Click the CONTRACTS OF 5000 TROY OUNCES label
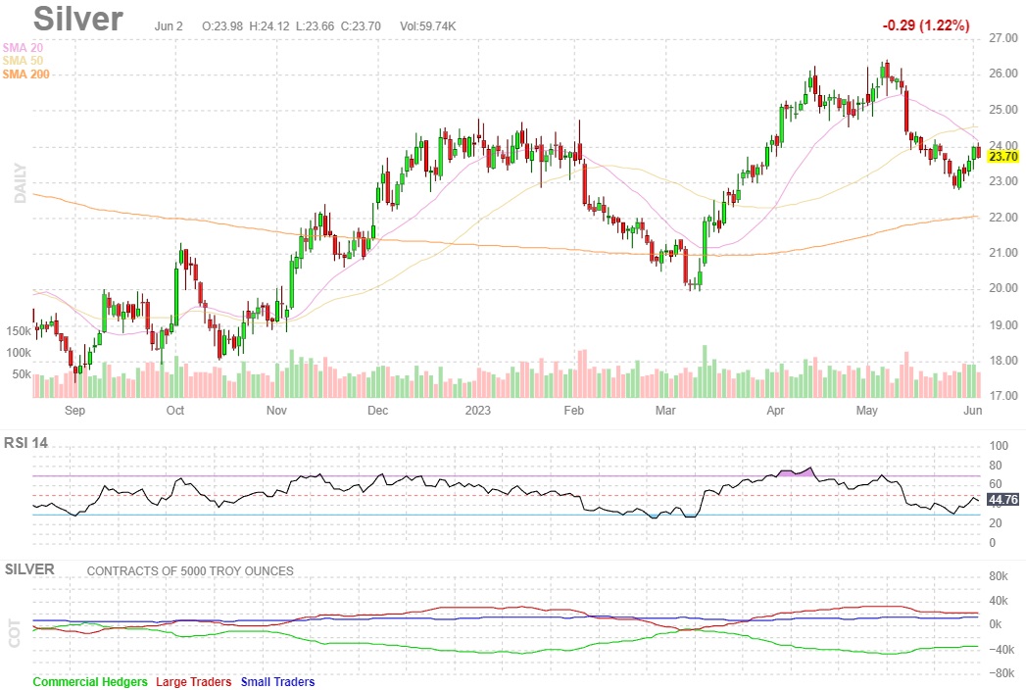The height and width of the screenshot is (690, 1026). click(x=190, y=570)
